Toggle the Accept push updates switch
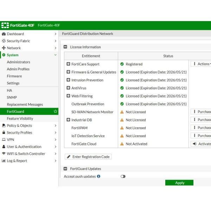 123,177
